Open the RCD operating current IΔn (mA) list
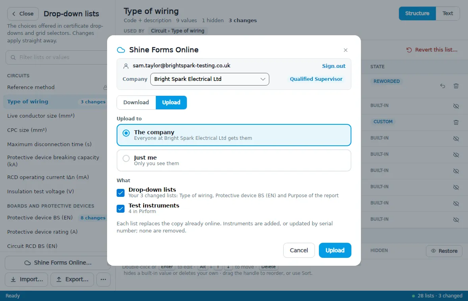 pos(56,177)
